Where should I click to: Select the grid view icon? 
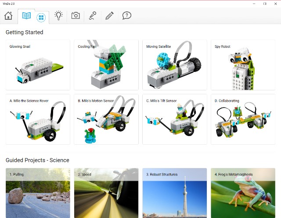point(41,17)
